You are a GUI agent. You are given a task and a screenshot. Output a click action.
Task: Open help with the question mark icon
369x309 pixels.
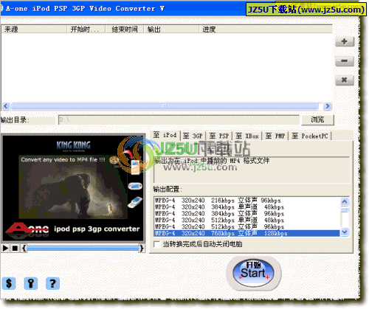[x=52, y=283]
